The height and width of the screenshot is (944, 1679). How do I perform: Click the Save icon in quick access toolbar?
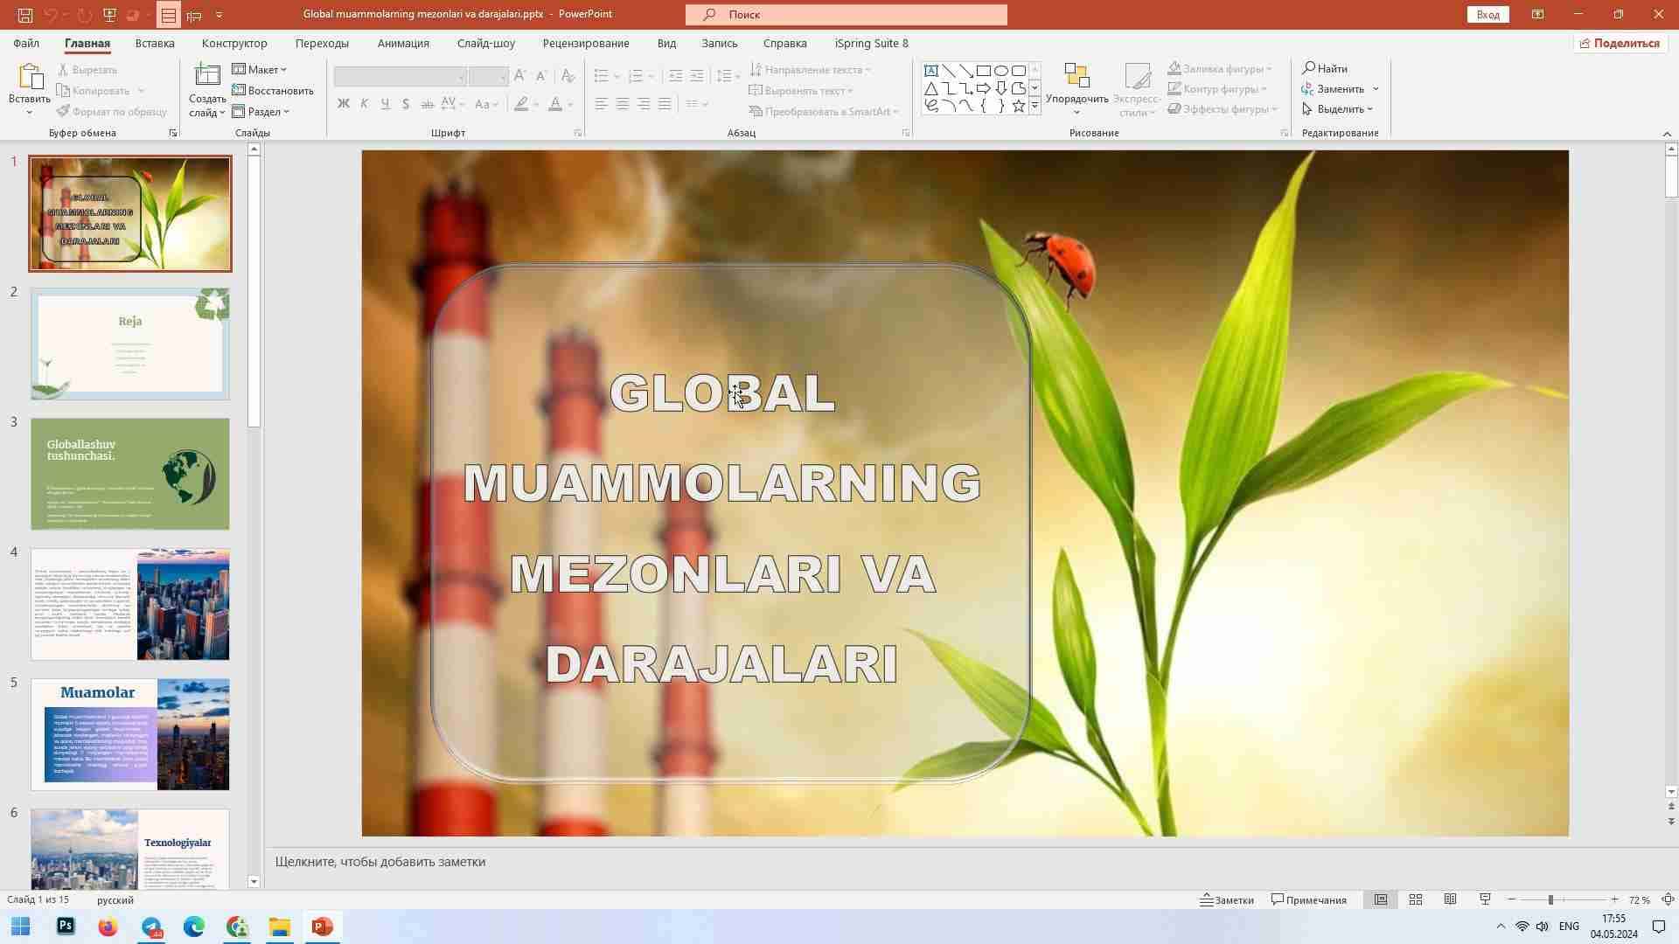point(25,15)
